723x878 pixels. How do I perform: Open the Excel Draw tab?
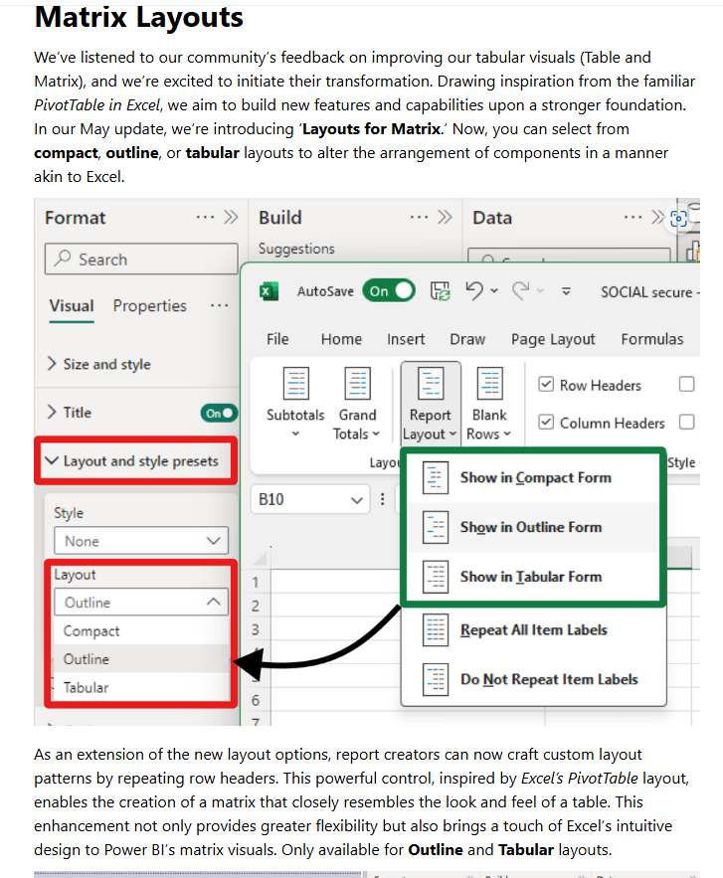click(x=467, y=339)
